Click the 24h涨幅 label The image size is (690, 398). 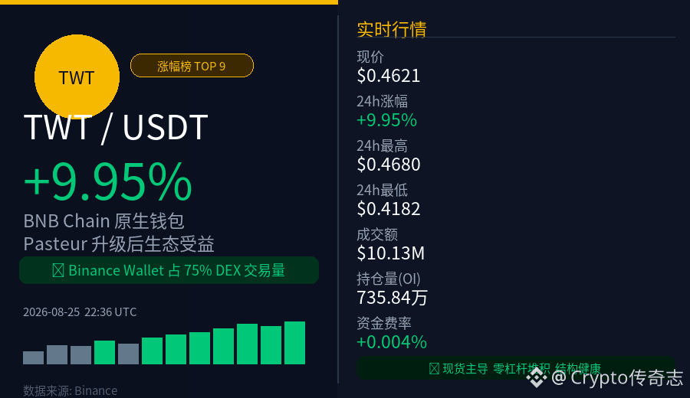382,101
